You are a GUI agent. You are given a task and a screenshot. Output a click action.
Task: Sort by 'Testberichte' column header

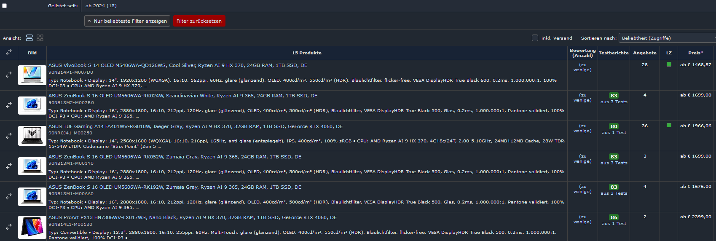coord(614,53)
